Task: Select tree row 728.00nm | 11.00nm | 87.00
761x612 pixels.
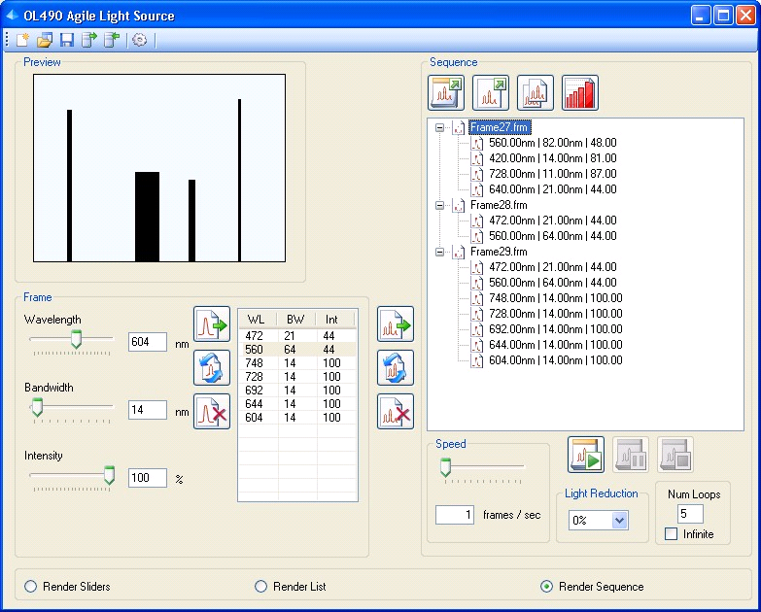Action: click(553, 174)
